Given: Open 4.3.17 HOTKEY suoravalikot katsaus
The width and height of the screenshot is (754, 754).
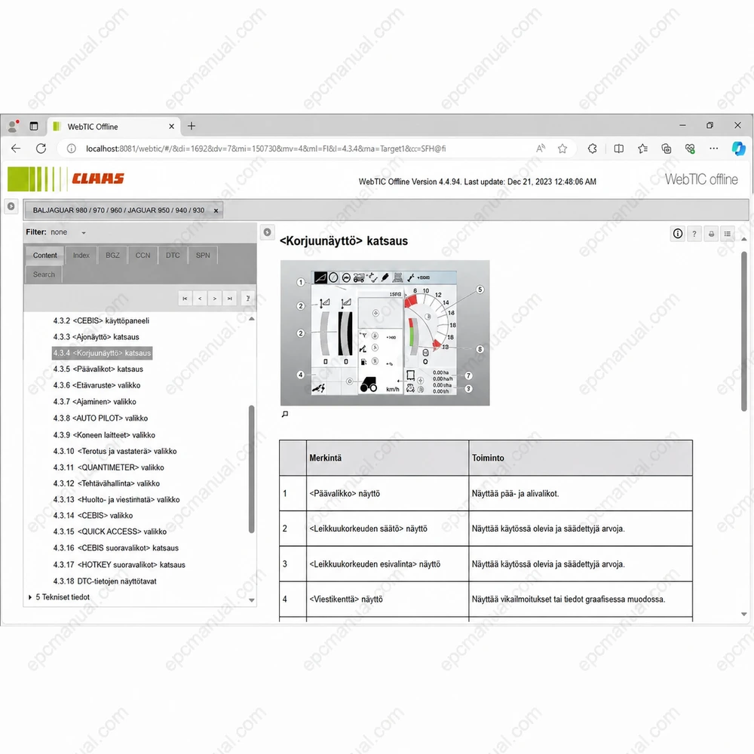Looking at the screenshot, I should [x=119, y=565].
